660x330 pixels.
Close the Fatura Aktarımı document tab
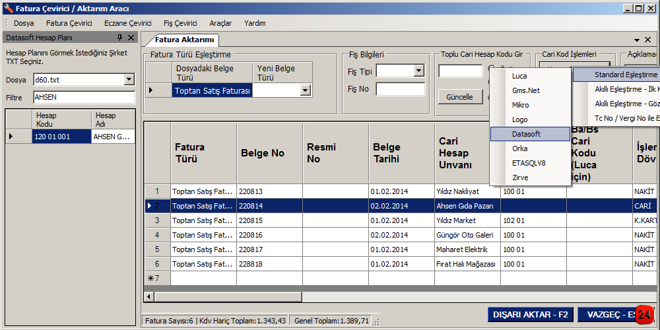tap(648, 40)
